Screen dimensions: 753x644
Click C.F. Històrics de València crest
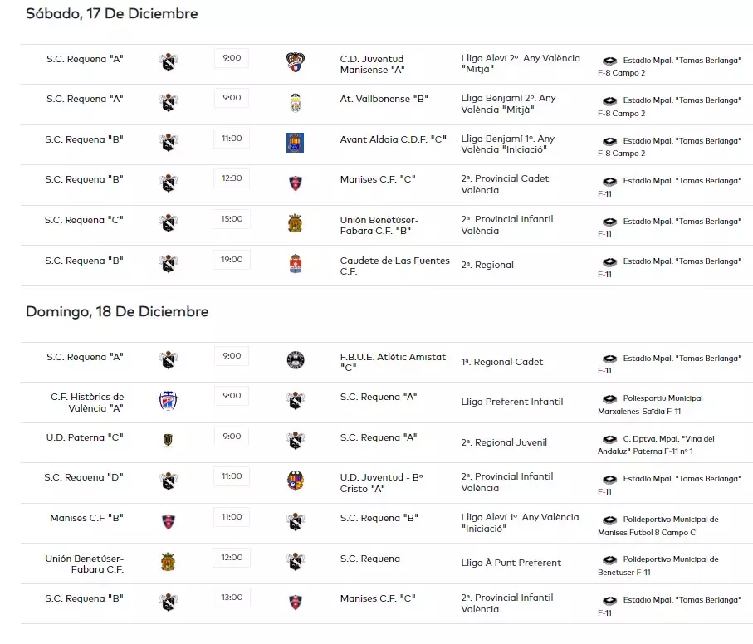[x=168, y=401]
